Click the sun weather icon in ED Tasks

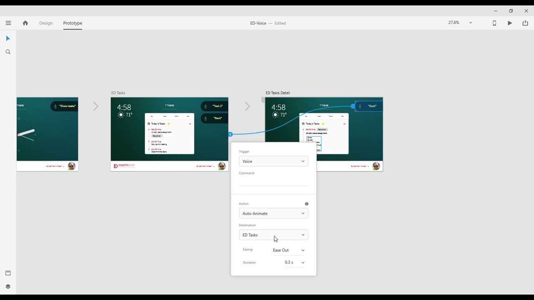click(121, 115)
